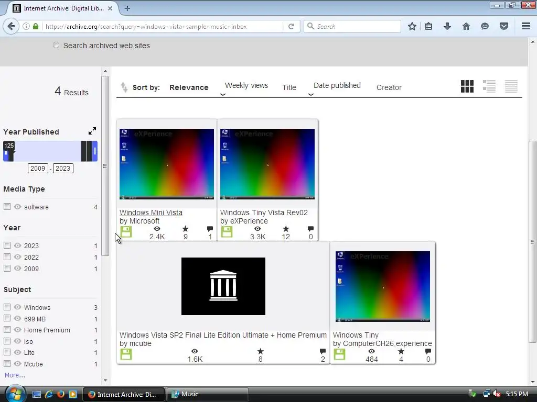537x402 pixels.
Task: Open the Firefox hamburger menu
Action: click(526, 26)
